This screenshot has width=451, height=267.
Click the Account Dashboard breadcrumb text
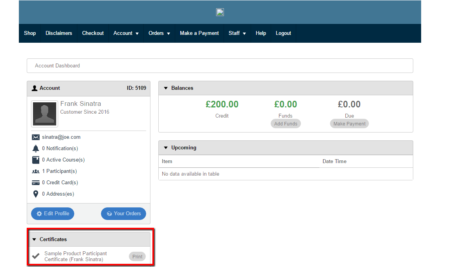click(57, 66)
